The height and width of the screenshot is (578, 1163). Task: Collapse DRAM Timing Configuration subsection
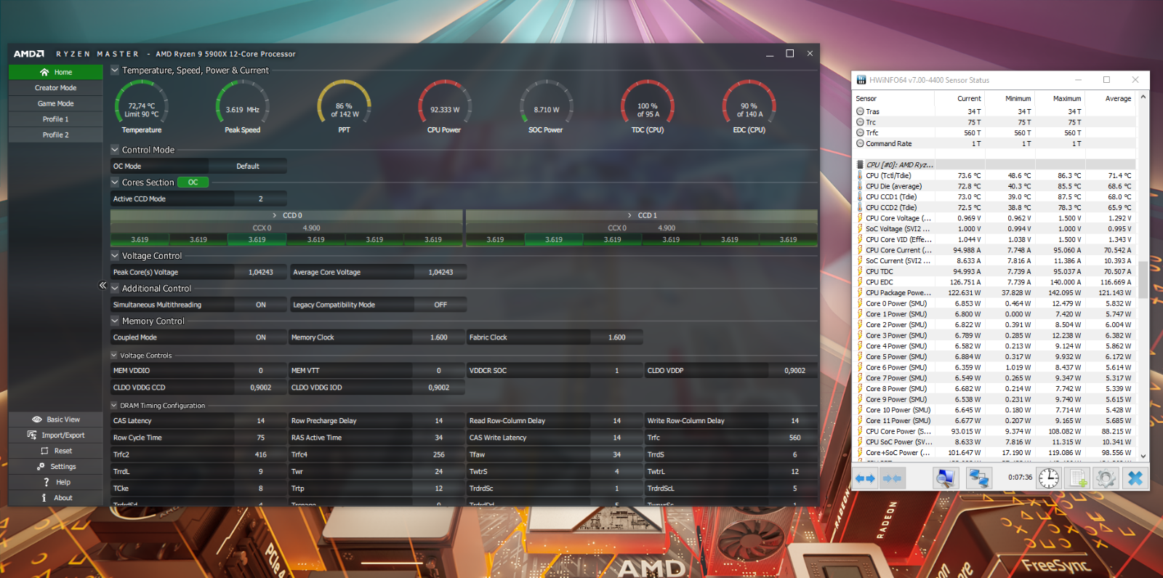114,406
